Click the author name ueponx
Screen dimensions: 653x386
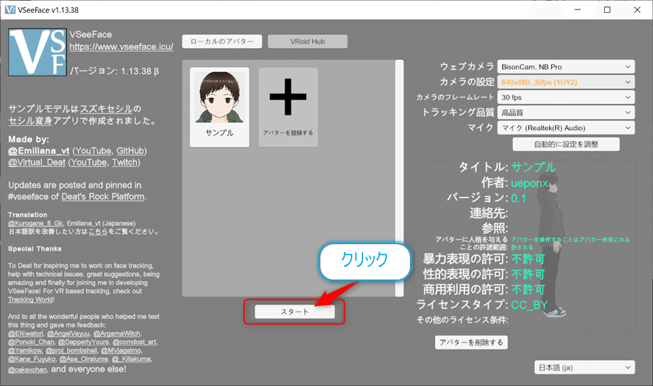[529, 182]
